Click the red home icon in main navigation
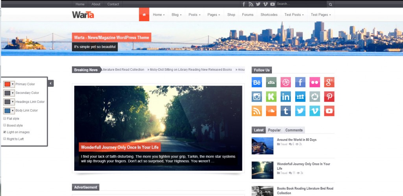This screenshot has height=196, width=403. pos(144,15)
